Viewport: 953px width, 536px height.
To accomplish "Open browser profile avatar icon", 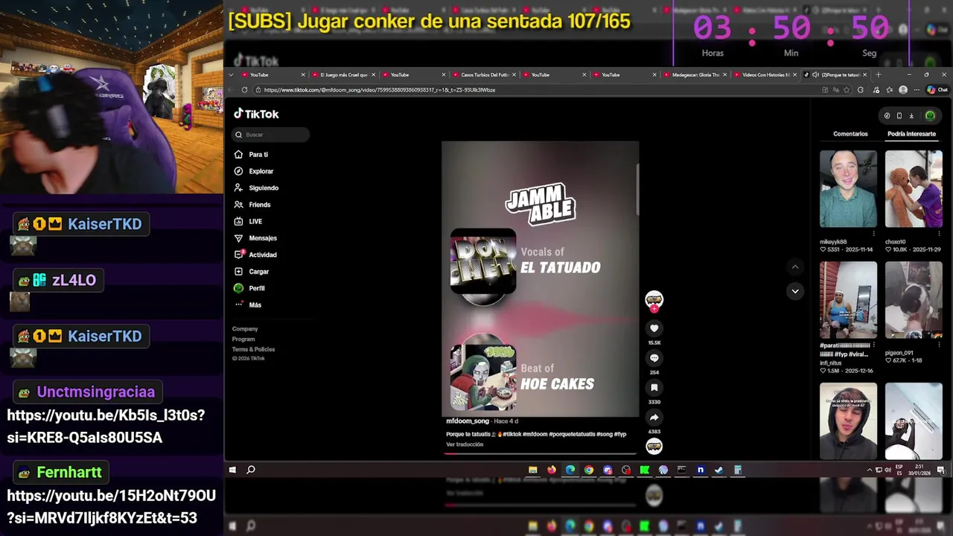I will point(903,90).
